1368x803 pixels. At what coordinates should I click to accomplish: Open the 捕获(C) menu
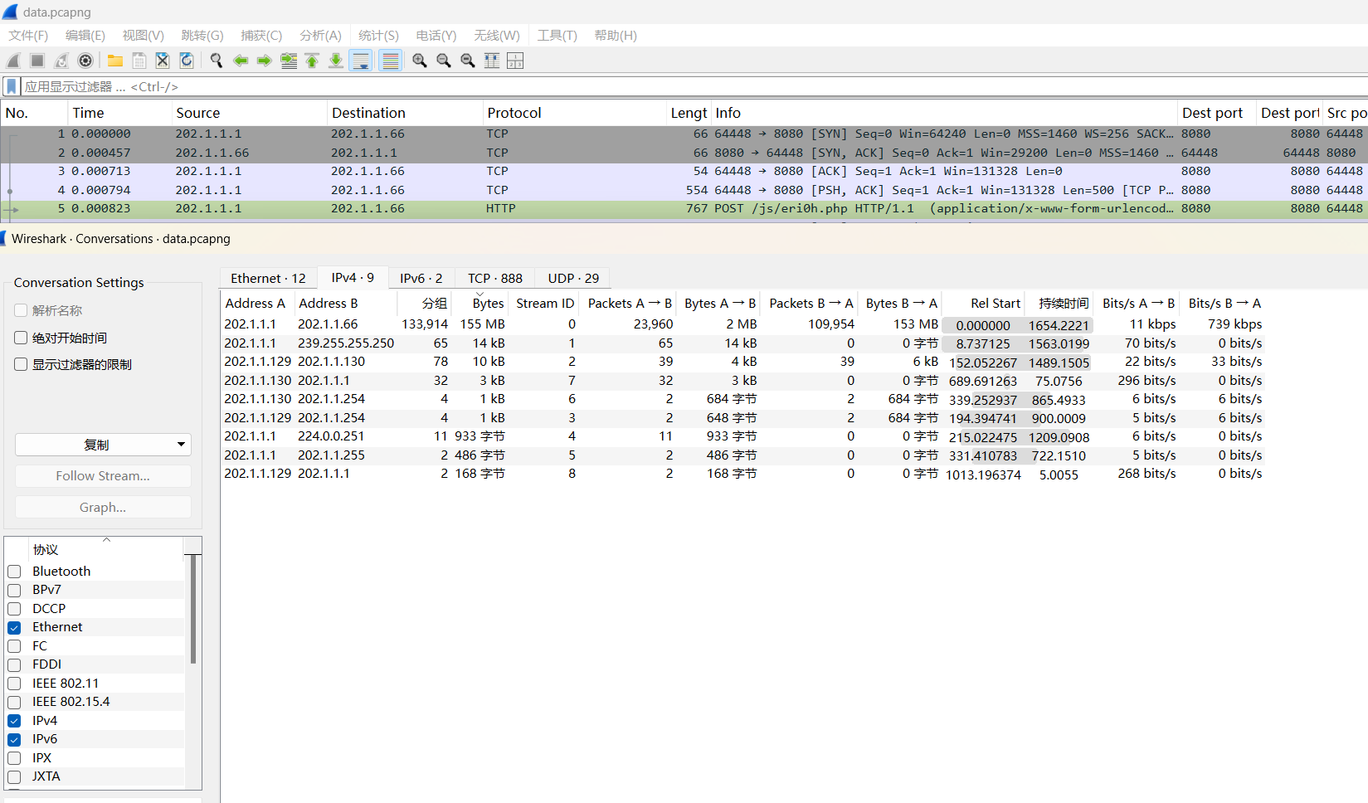pos(261,35)
